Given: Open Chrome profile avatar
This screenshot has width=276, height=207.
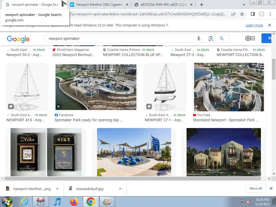Looking at the screenshot, I should (x=261, y=14).
